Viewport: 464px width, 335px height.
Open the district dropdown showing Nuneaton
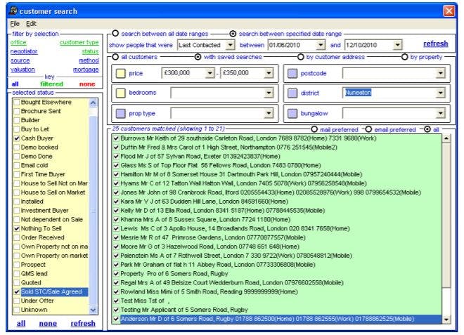pyautogui.click(x=441, y=93)
